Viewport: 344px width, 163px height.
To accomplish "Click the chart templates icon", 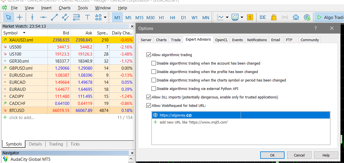I will click(x=235, y=17).
